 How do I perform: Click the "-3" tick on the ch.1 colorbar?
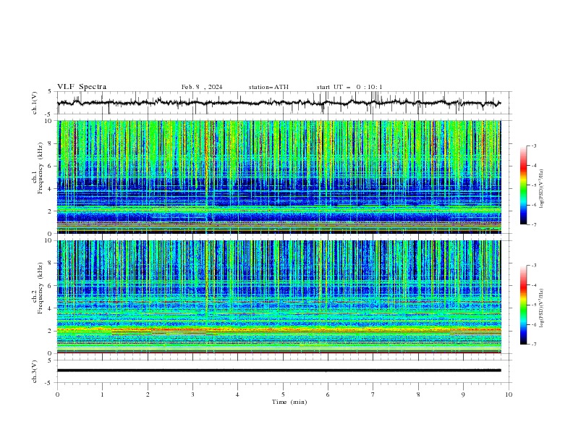click(x=534, y=145)
